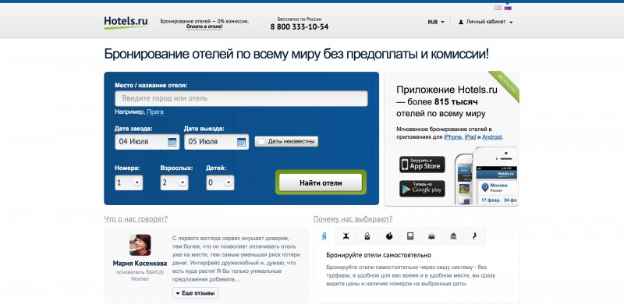Select the crossed-out person tab icon
624x308 pixels.
pos(346,236)
